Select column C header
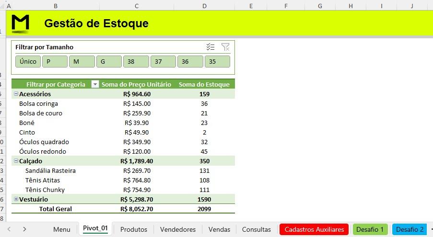This screenshot has height=237, width=433. click(x=137, y=6)
